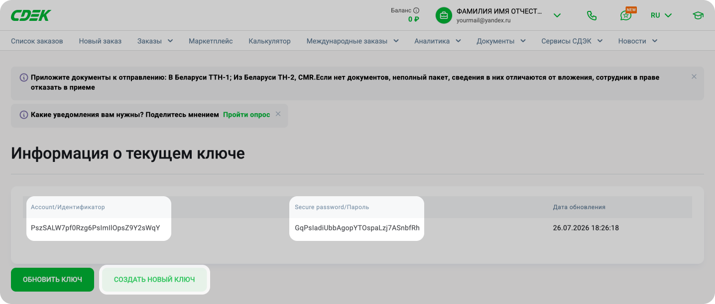This screenshot has width=715, height=304.
Task: Open the graduation cap training icon
Action: point(698,15)
